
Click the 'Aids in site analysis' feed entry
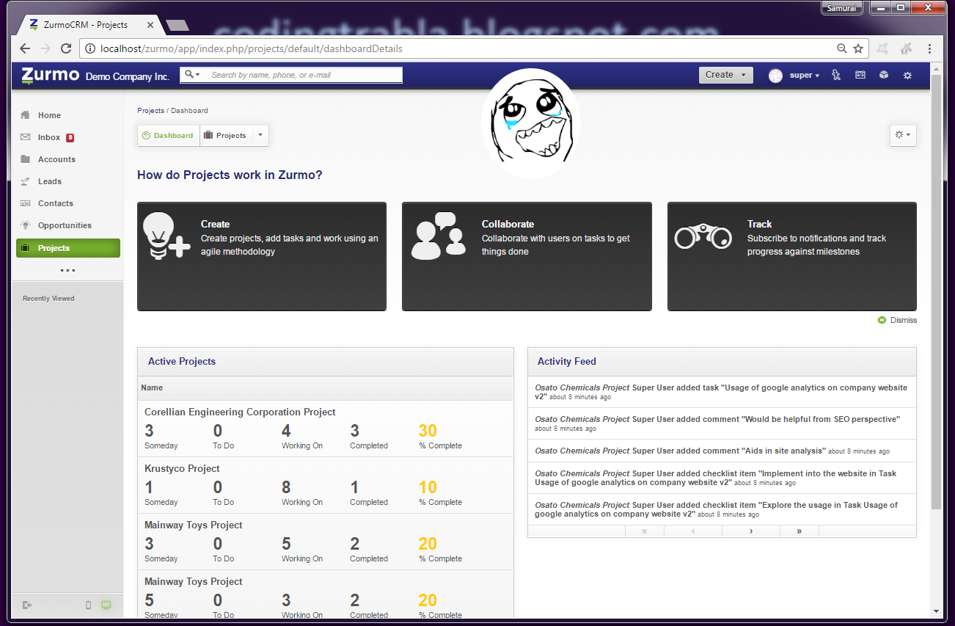(722, 451)
